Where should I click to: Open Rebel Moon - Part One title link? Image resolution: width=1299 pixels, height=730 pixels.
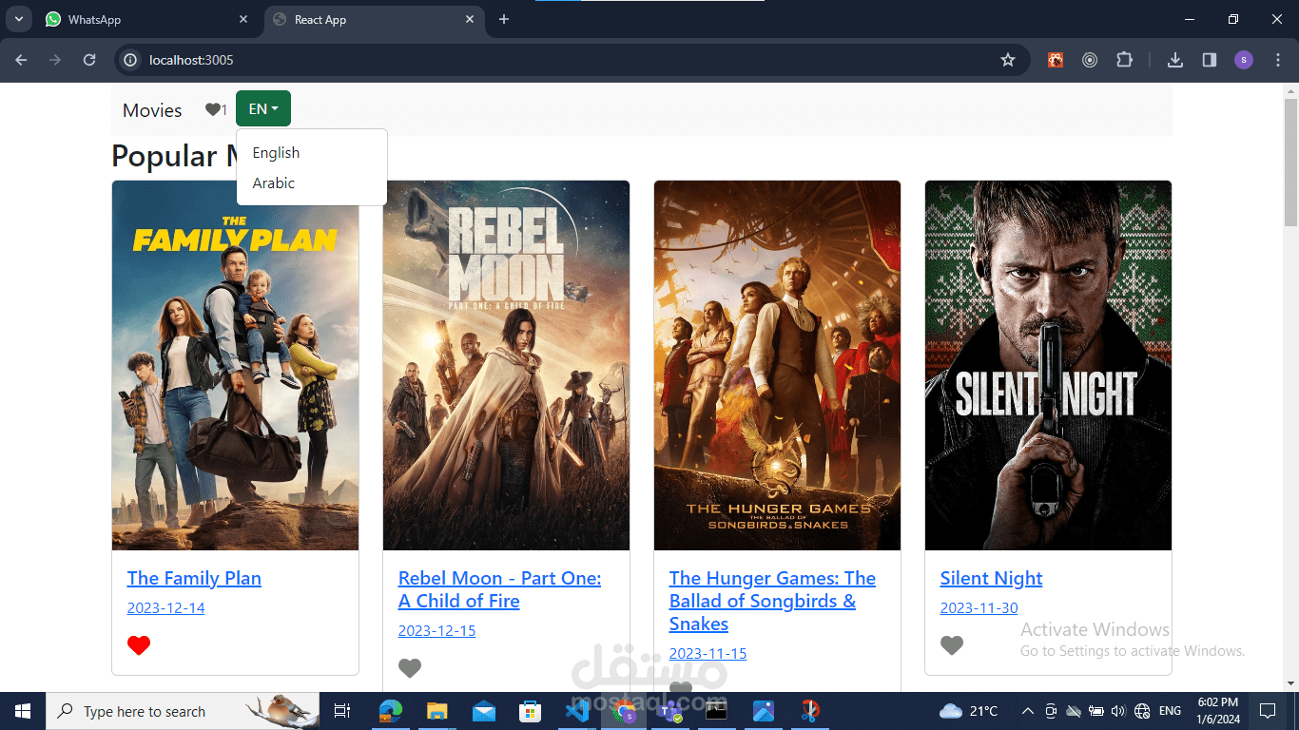pyautogui.click(x=499, y=589)
